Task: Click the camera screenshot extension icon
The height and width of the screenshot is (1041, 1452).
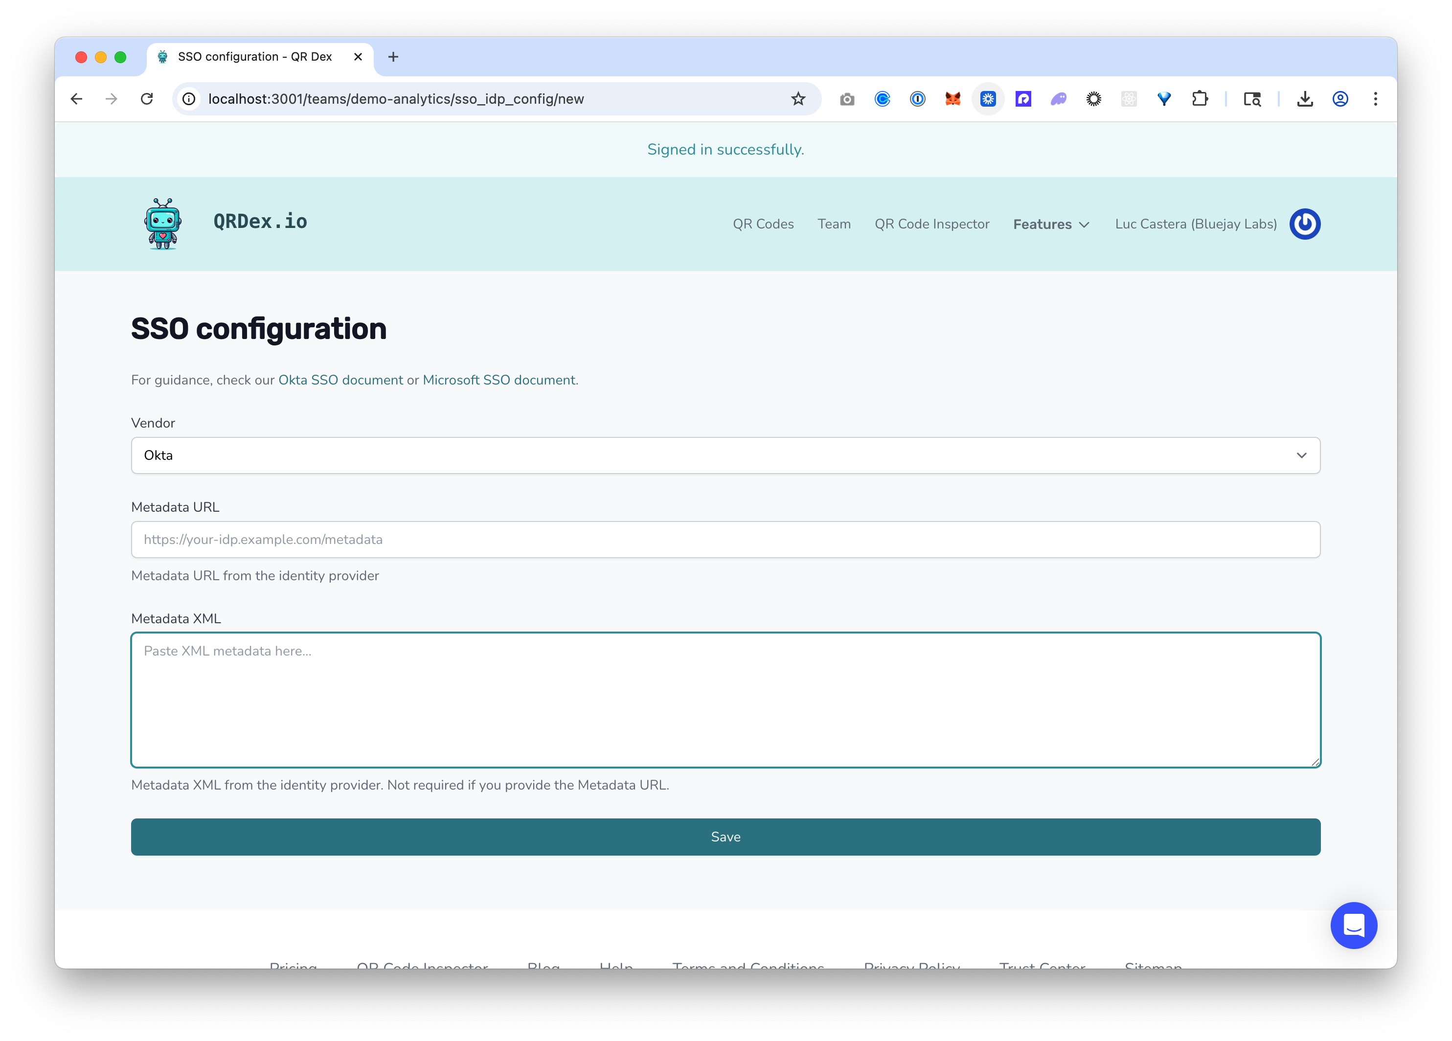Action: click(847, 99)
